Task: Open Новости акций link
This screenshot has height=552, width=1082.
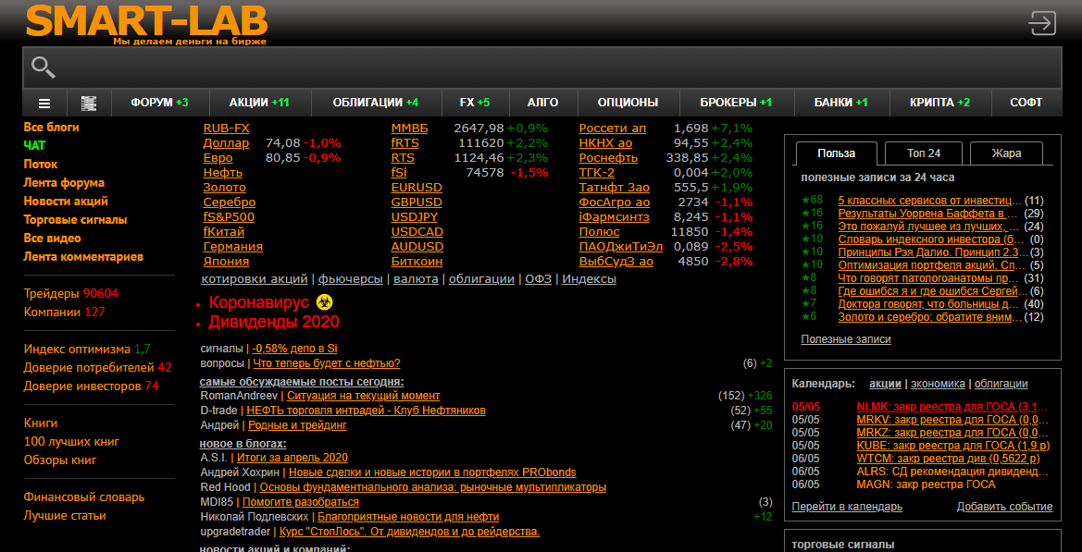Action: [66, 202]
